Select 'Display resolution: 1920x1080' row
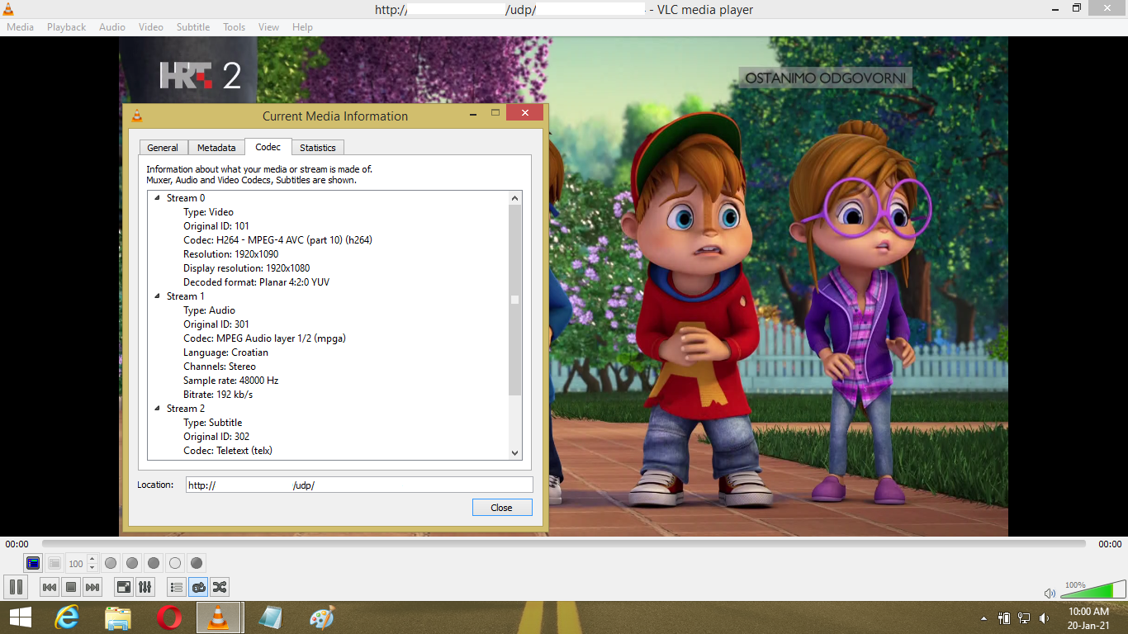Viewport: 1128px width, 634px height. tap(247, 268)
